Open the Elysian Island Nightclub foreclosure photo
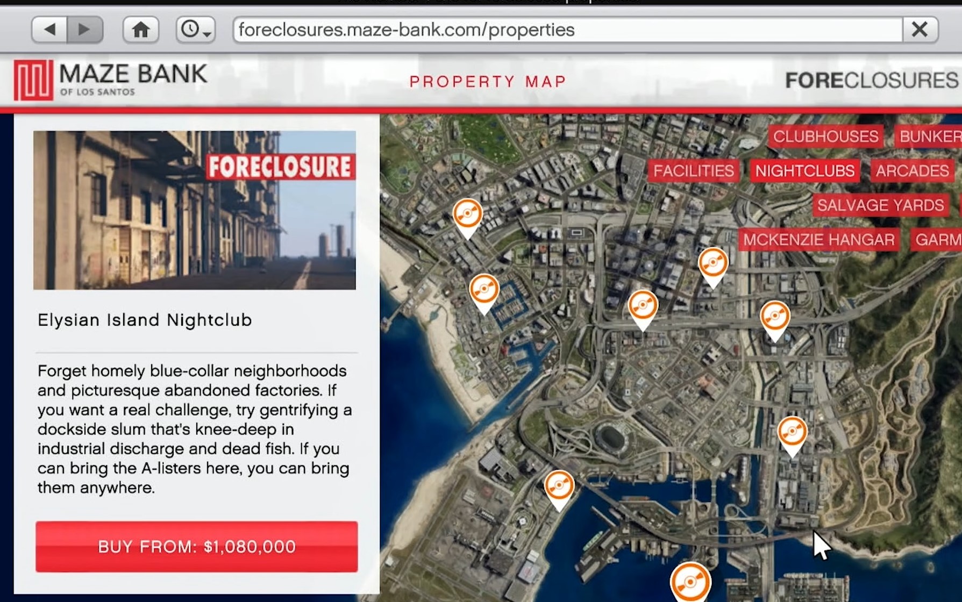962x602 pixels. pyautogui.click(x=194, y=210)
